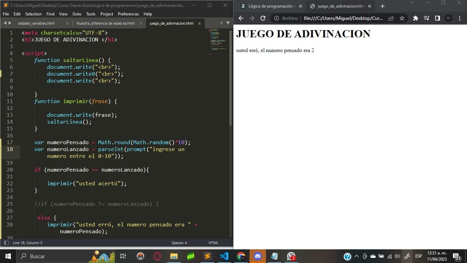Click the Chrome address bar URL
This screenshot has width=467, height=263.
click(343, 18)
